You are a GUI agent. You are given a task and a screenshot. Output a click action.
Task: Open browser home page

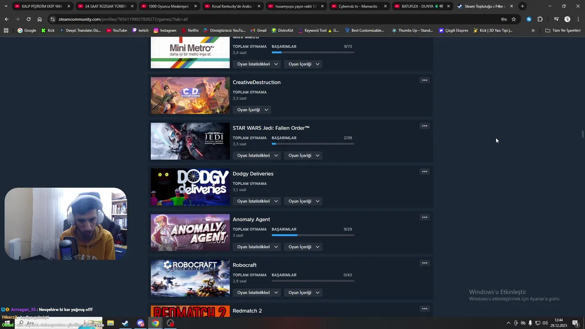click(x=39, y=19)
